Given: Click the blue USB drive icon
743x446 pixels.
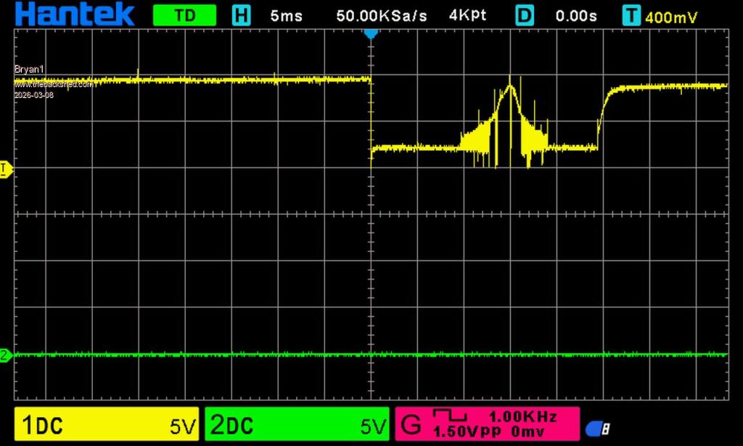Looking at the screenshot, I should coord(597,428).
